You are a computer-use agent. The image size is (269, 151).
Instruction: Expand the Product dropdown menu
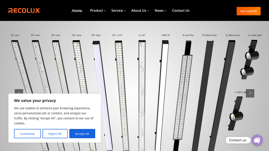pyautogui.click(x=98, y=10)
